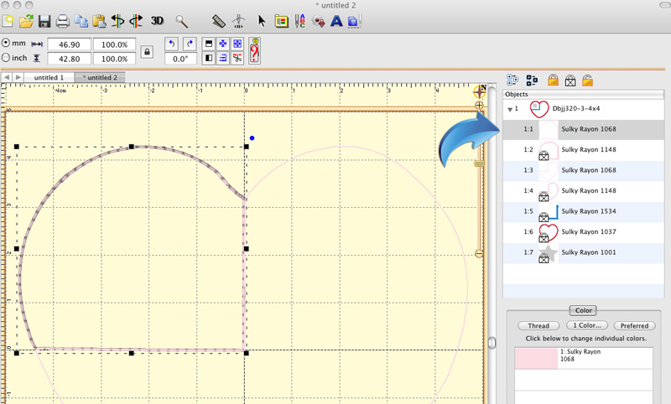The height and width of the screenshot is (404, 671).
Task: Expand all objects in the tree
Action: click(x=512, y=80)
